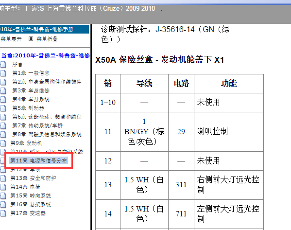Click circuit number 311 cell

[x=181, y=185]
